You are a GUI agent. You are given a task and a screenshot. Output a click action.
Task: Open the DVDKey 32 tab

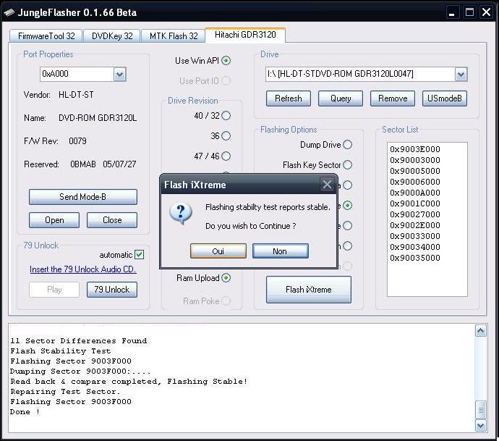[x=112, y=35]
